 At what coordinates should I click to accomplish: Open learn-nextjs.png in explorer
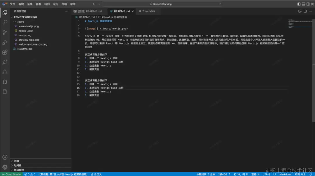pyautogui.click(x=29, y=26)
